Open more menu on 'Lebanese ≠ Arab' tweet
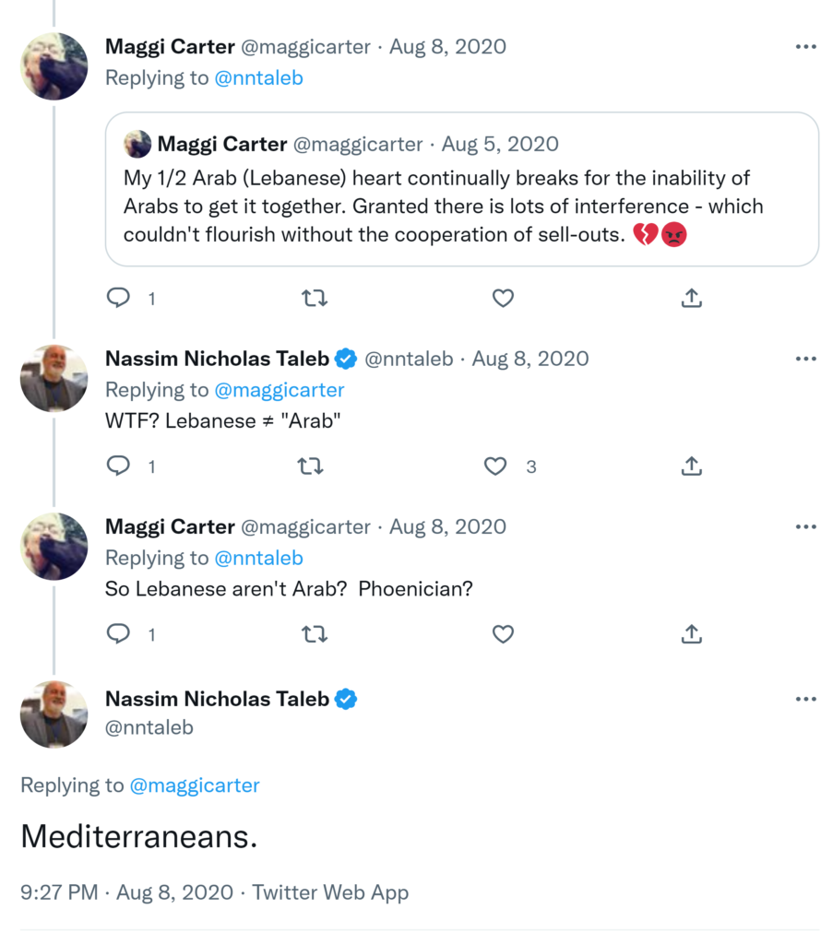The height and width of the screenshot is (944, 833). 805,359
